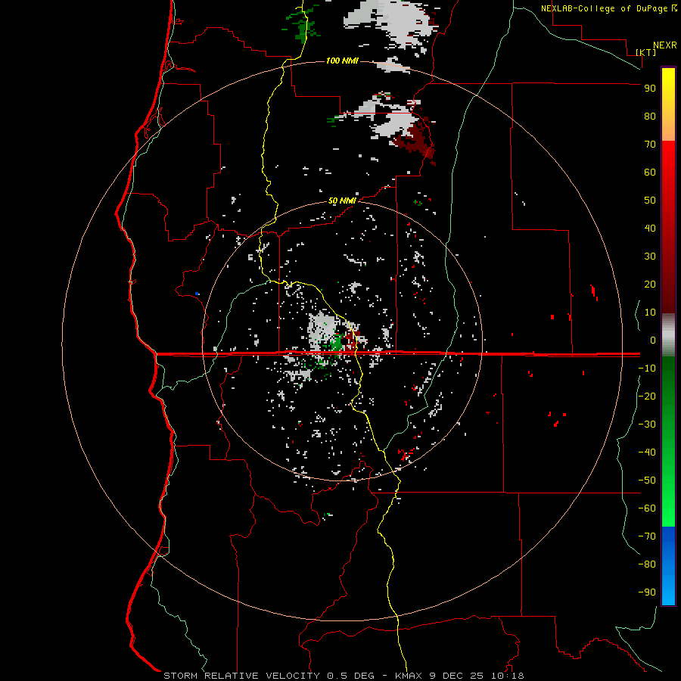This screenshot has height=681, width=681.
Task: Click the "50 NMI" range ring label
Action: click(342, 201)
